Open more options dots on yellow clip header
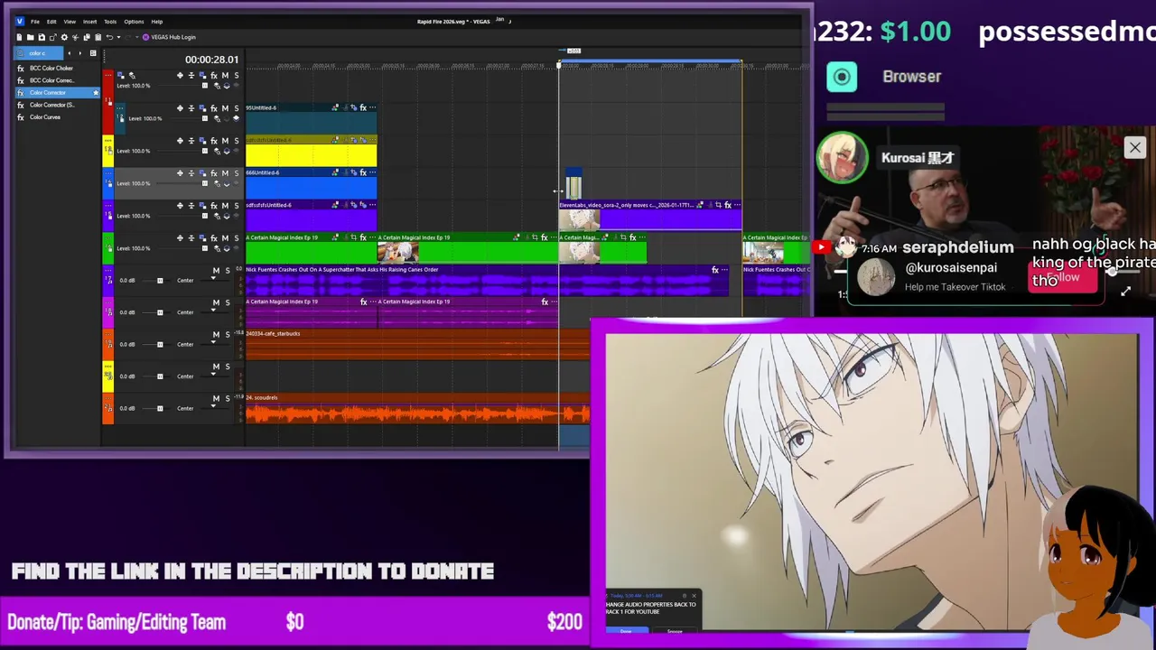This screenshot has width=1156, height=650. pos(372,140)
